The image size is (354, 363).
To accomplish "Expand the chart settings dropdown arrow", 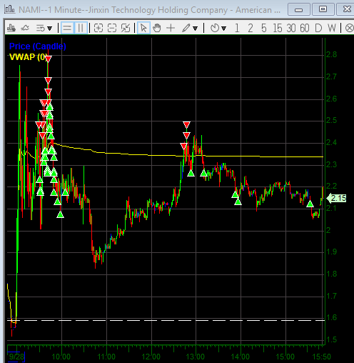I will 50,29.
